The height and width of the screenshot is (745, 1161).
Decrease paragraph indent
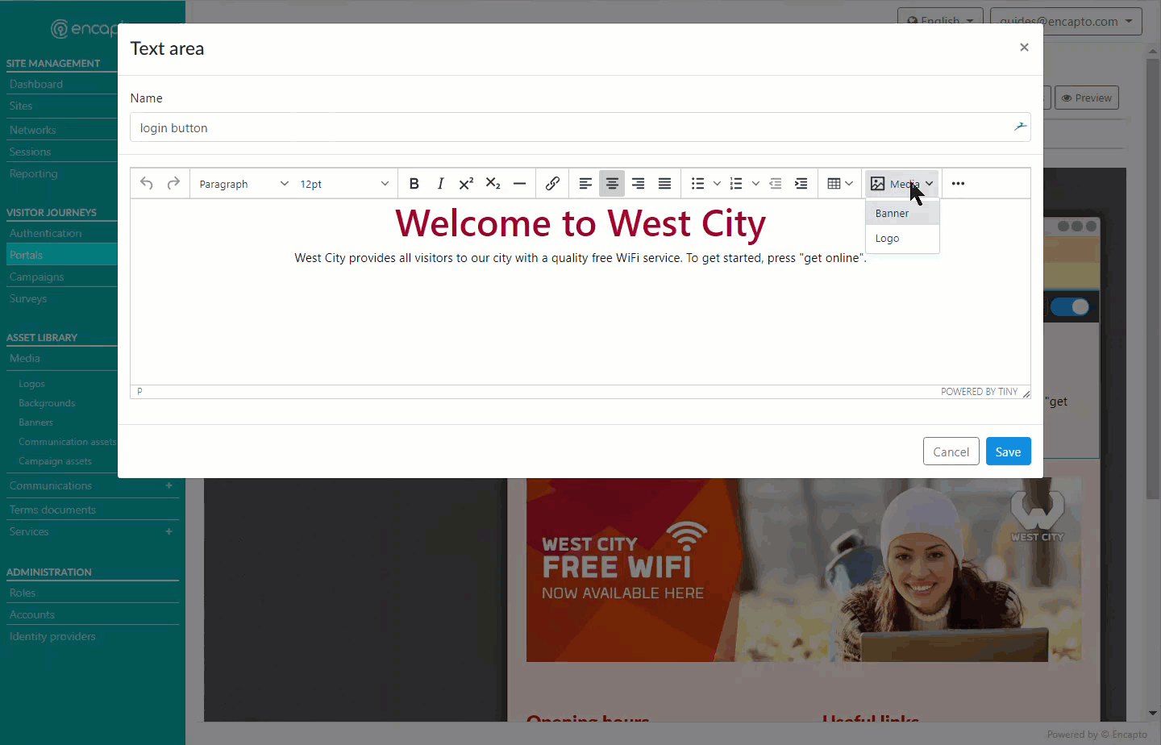pos(775,184)
